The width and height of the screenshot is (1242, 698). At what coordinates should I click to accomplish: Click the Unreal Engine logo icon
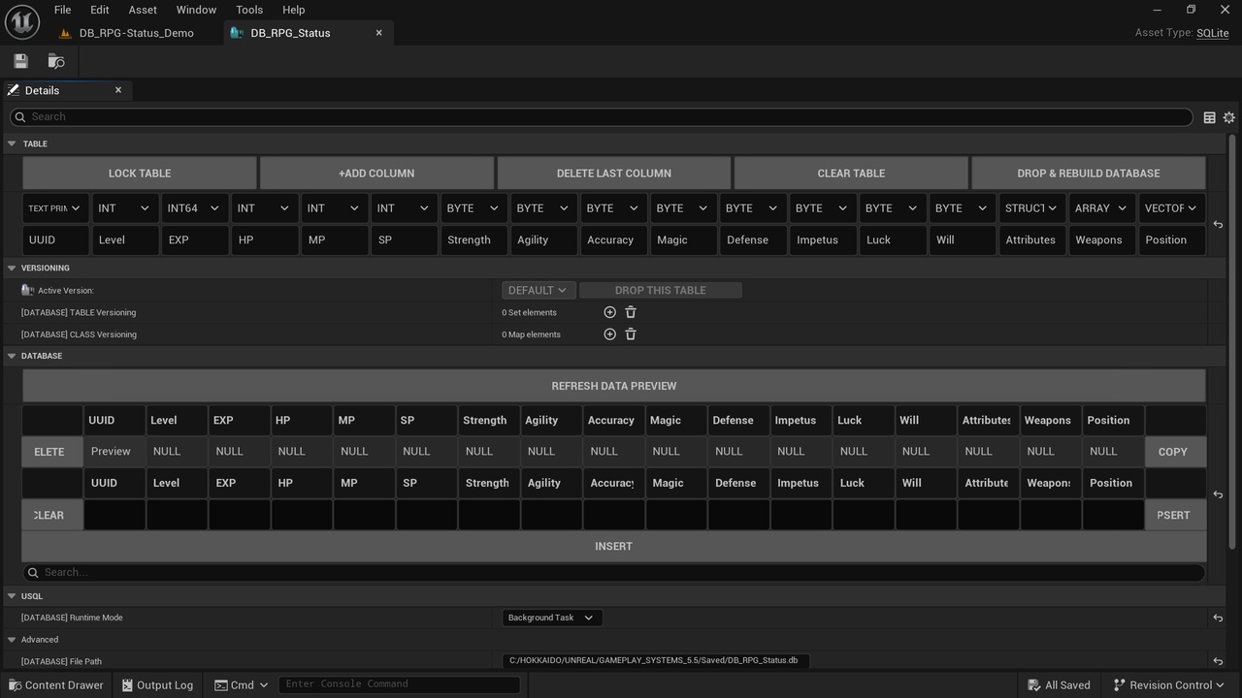tap(21, 21)
